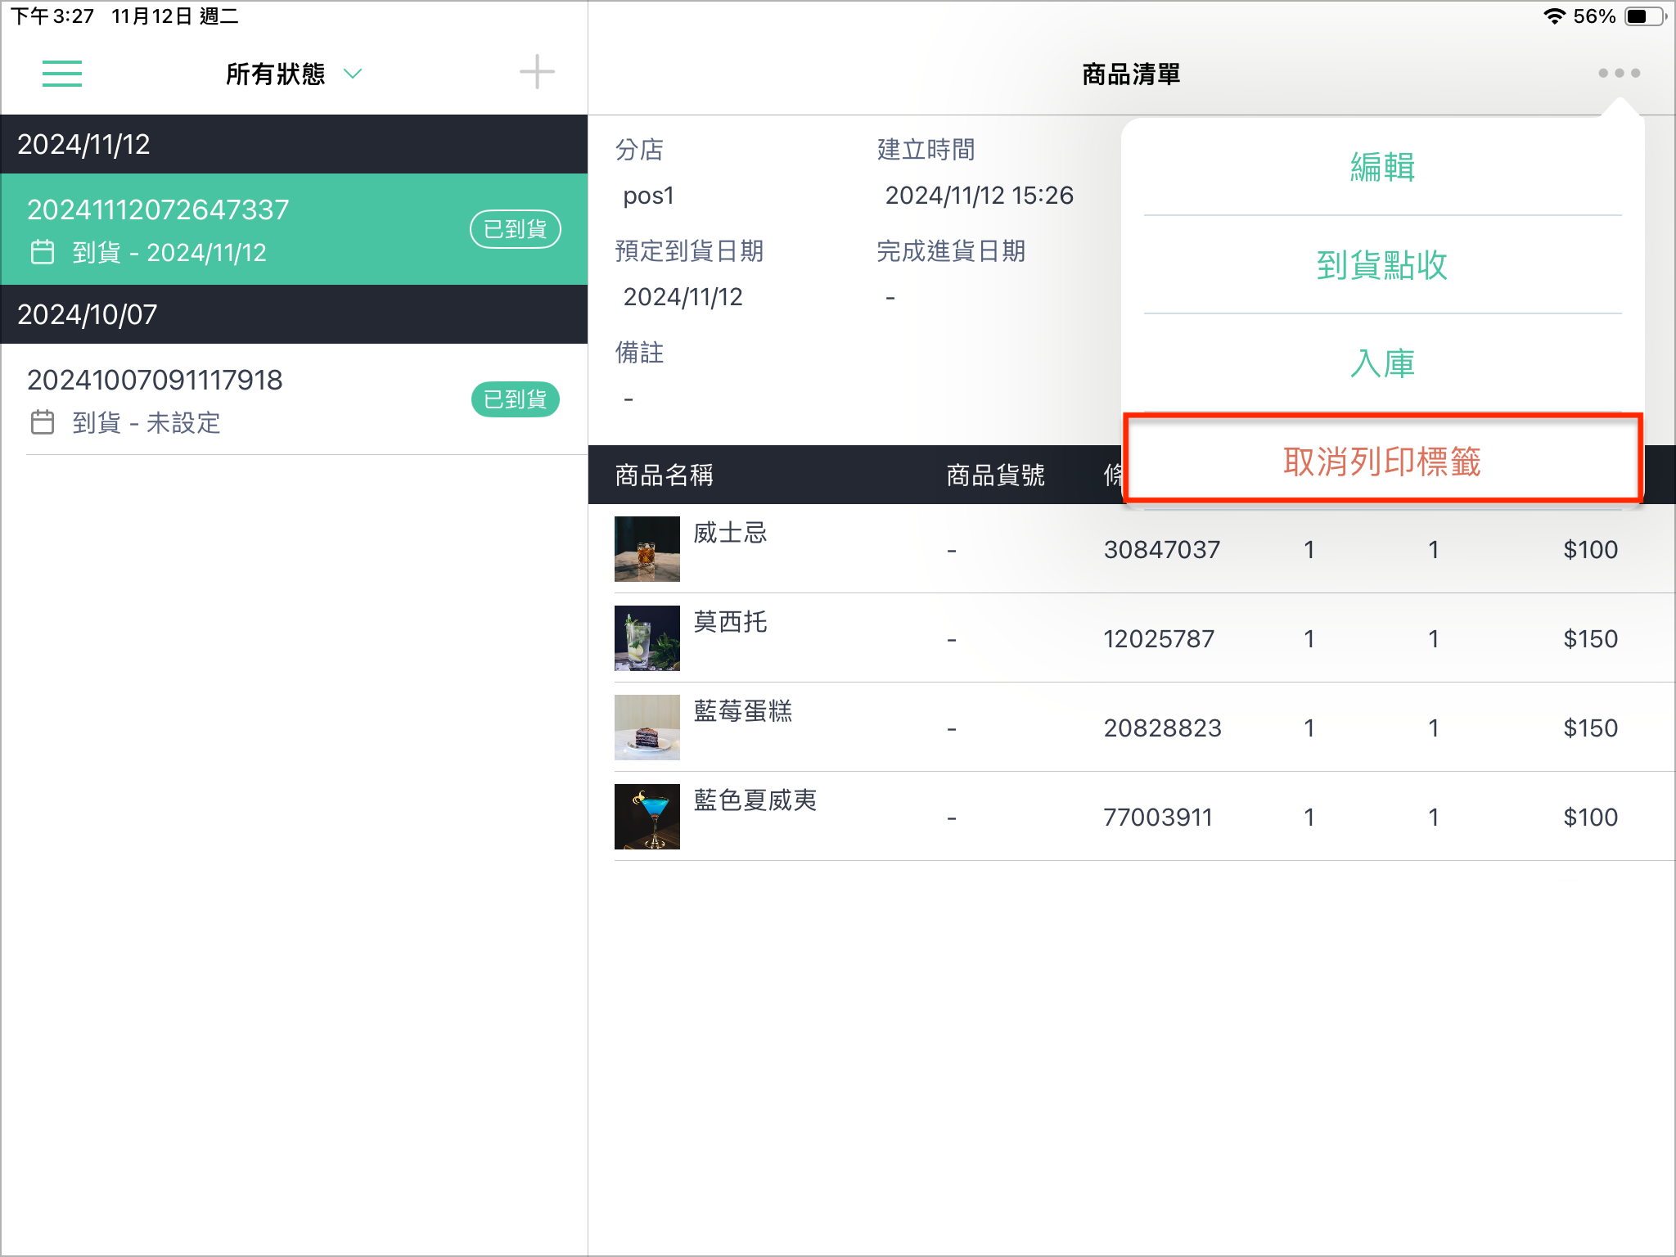Screen dimensions: 1676x1257
Task: Check the battery indicator icon
Action: pyautogui.click(x=1647, y=16)
